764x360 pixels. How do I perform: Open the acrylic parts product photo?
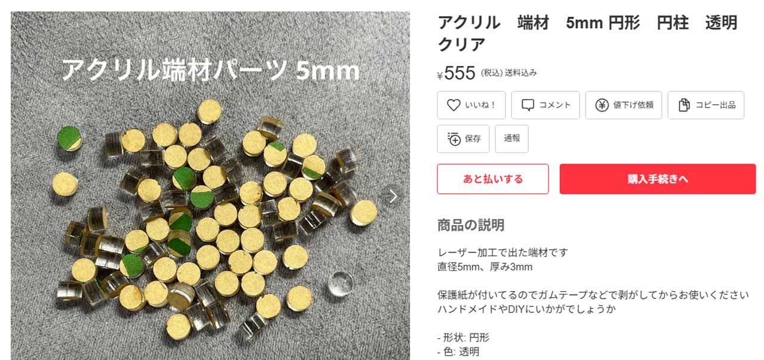[210, 186]
